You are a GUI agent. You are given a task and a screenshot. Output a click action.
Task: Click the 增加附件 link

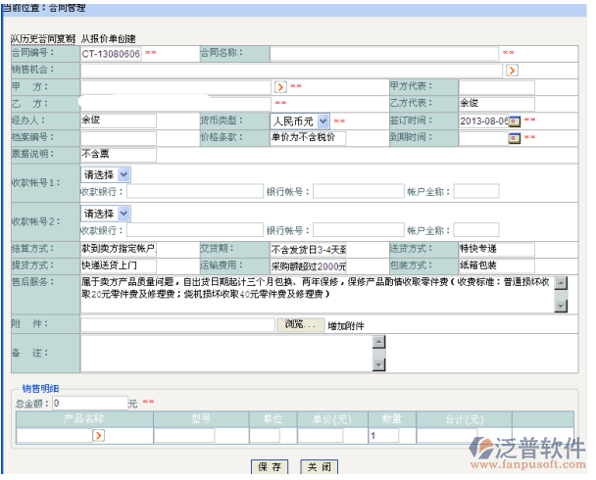coord(346,325)
